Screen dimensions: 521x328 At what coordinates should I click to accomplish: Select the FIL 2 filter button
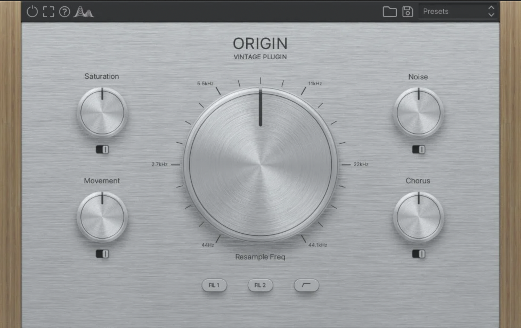point(260,285)
